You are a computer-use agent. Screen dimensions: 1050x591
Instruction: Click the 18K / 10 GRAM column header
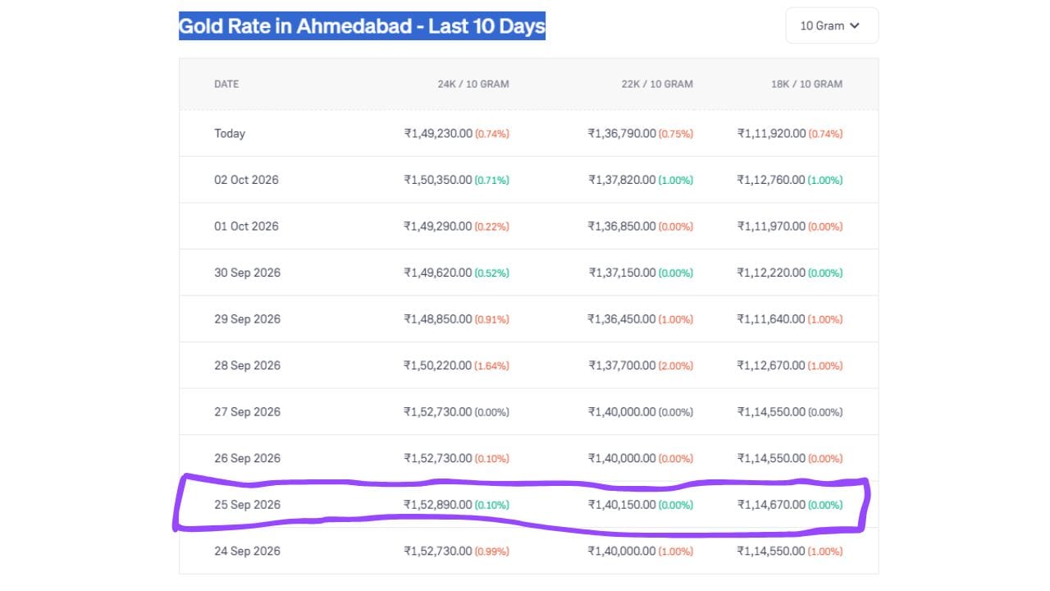pos(806,84)
